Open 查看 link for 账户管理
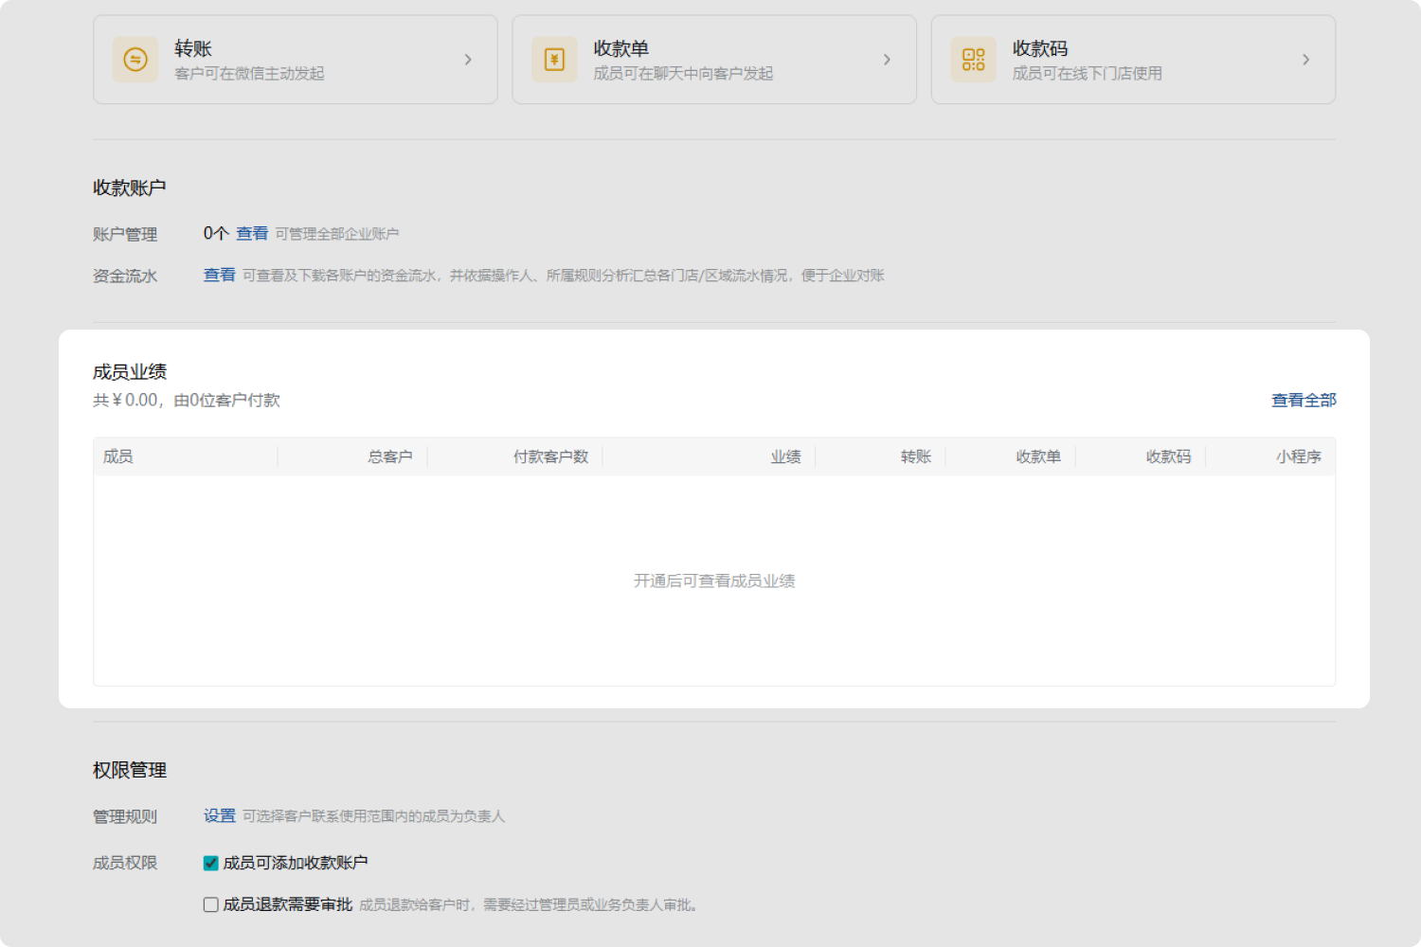The width and height of the screenshot is (1421, 947). [252, 233]
